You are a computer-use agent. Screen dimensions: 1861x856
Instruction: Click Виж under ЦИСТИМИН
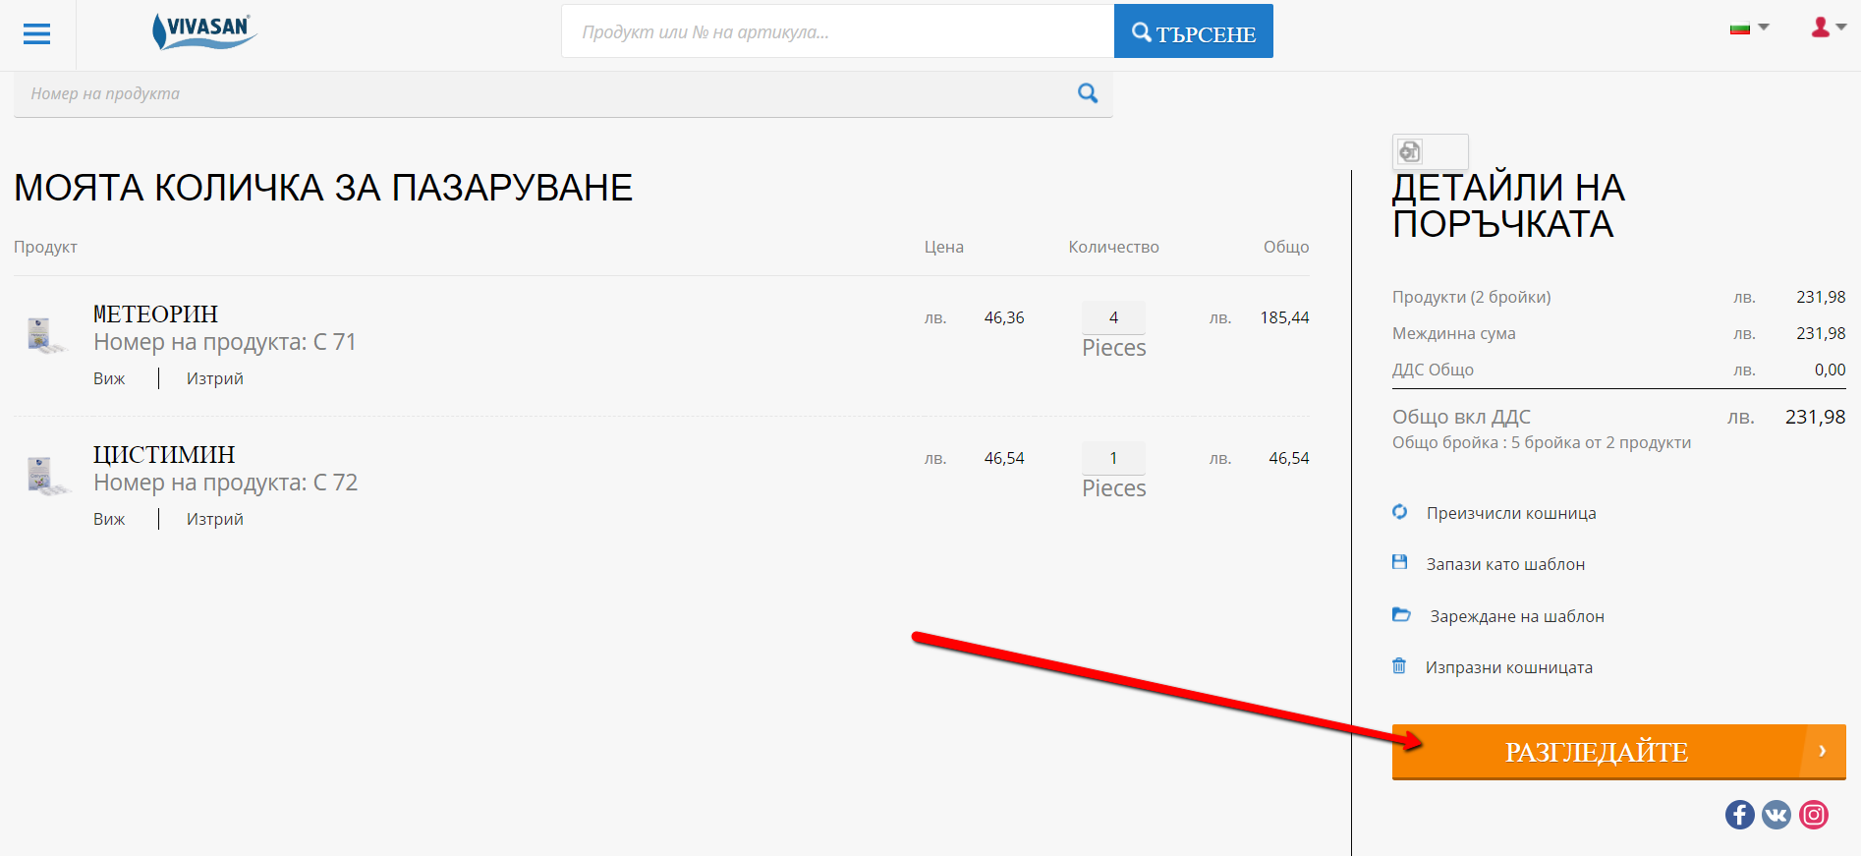point(109,519)
